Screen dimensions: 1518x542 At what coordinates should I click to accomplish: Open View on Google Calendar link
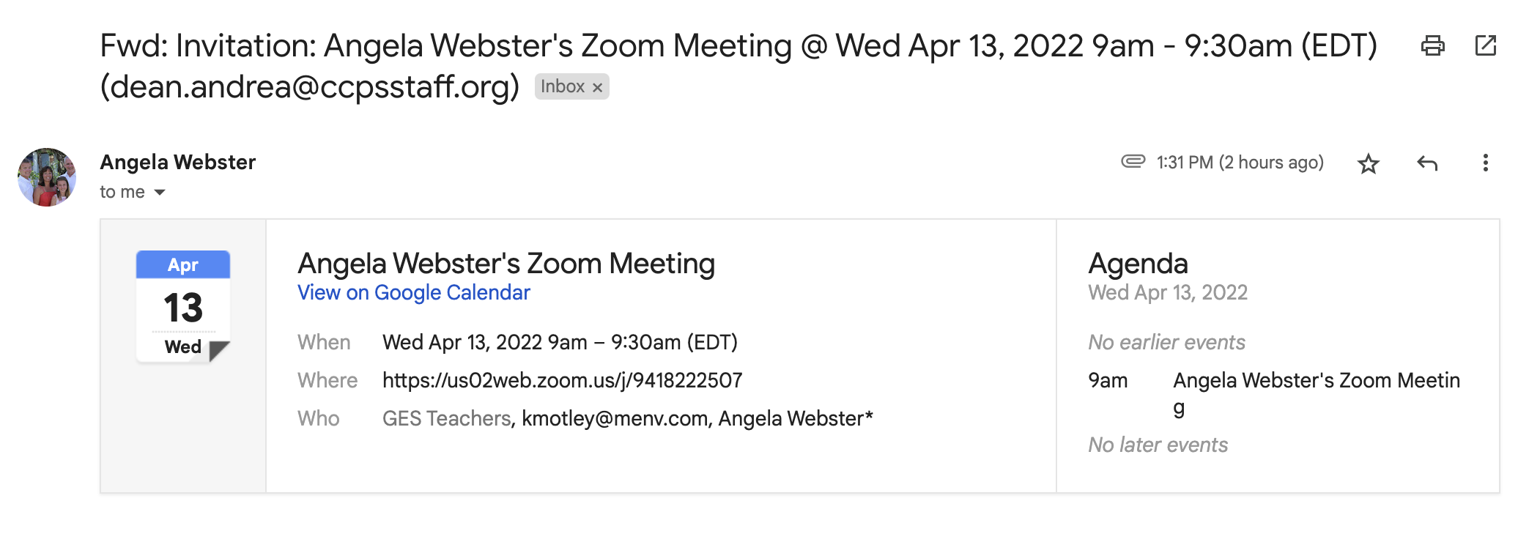click(413, 293)
